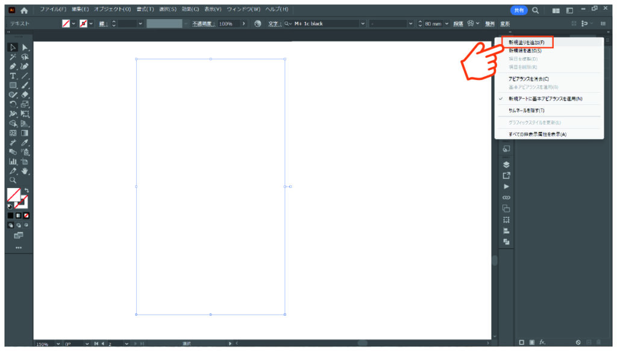Select the Hand tool
The image size is (617, 351).
pos(25,171)
